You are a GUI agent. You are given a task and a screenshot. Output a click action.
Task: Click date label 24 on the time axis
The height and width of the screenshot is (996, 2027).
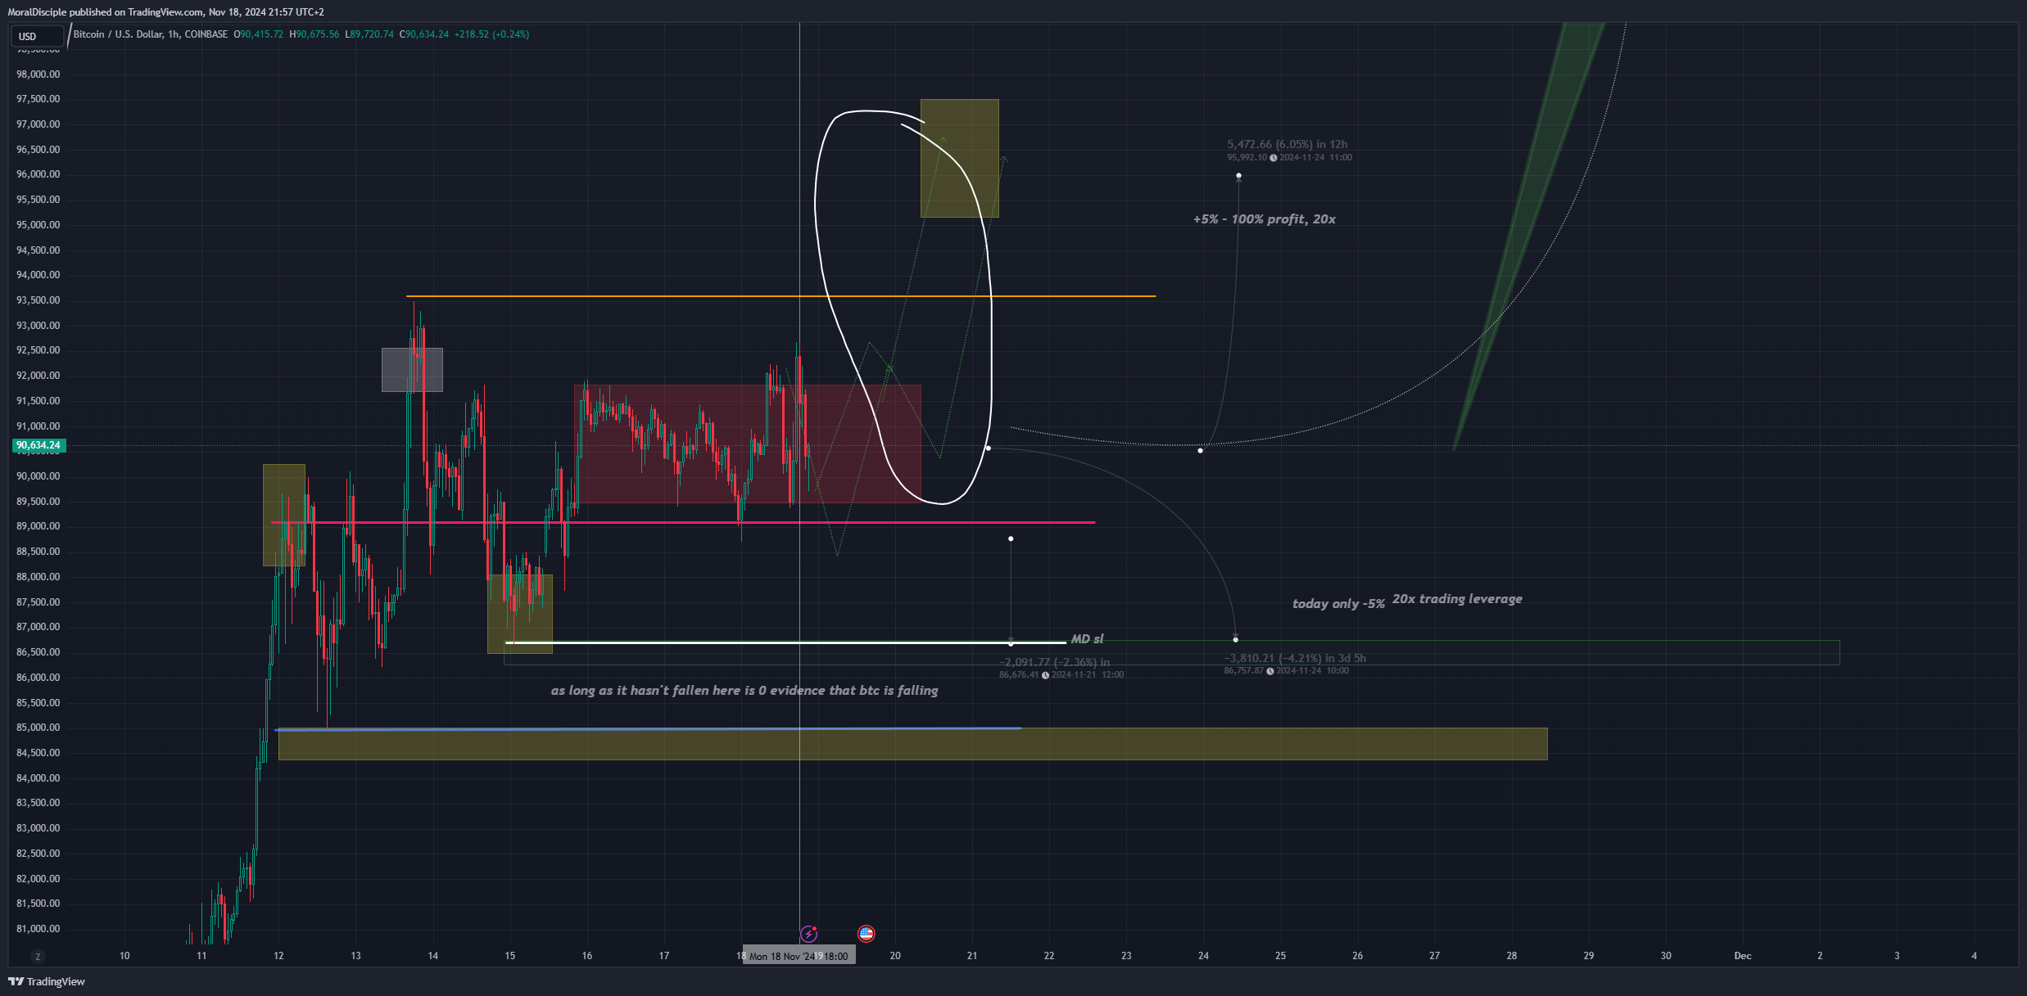click(1203, 956)
